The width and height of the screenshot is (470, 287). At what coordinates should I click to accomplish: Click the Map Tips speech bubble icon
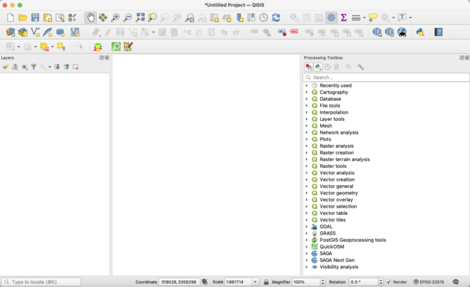coord(373,18)
